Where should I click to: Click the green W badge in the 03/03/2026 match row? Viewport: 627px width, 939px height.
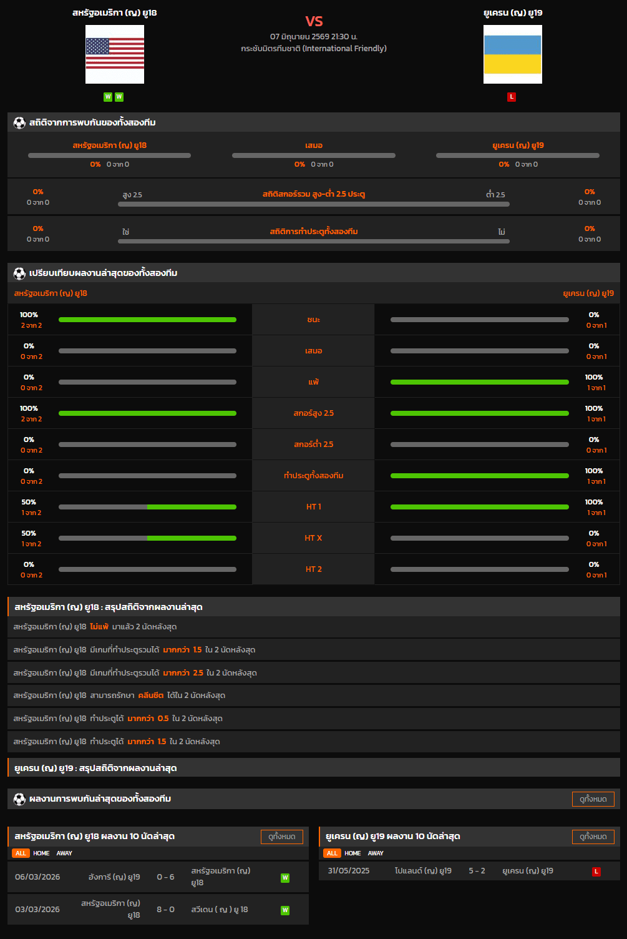tap(285, 910)
